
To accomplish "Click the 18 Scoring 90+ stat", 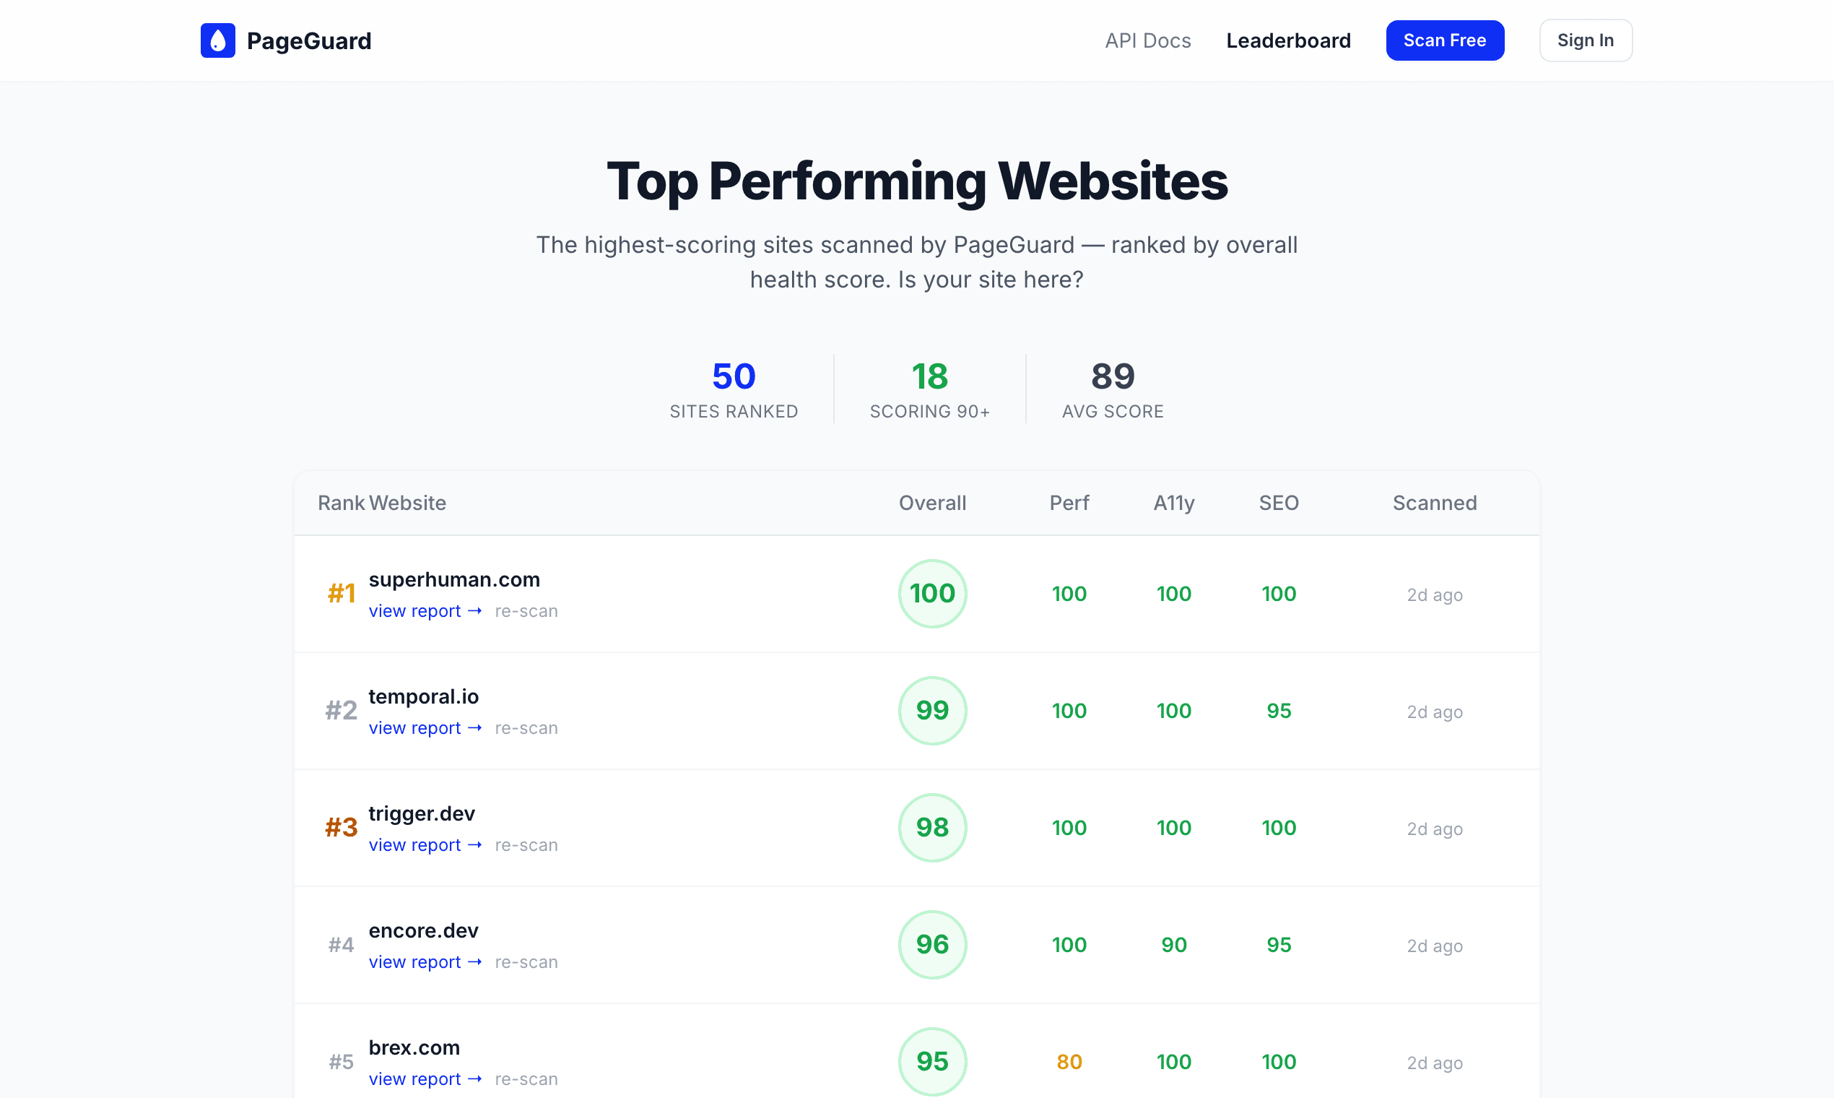I will pos(929,389).
